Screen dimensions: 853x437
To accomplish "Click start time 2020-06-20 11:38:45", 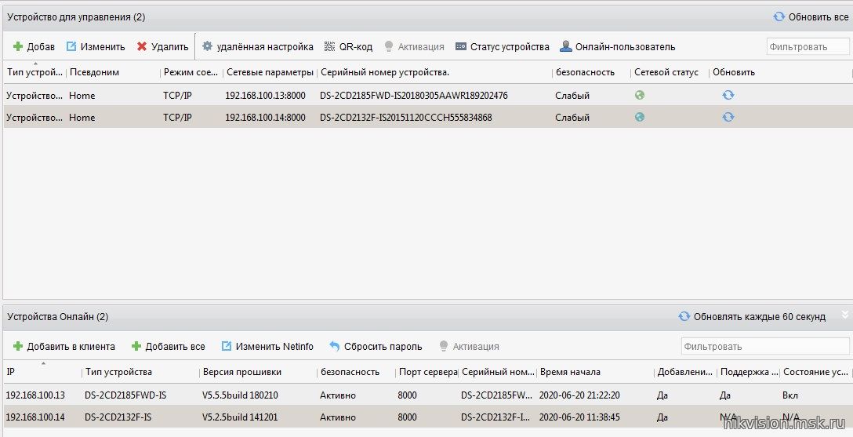I will pos(579,417).
